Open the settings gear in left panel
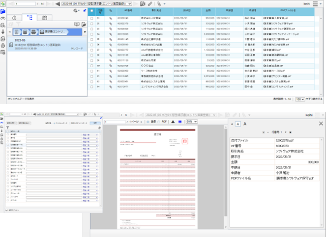This screenshot has height=237, width=326. pos(76,10)
